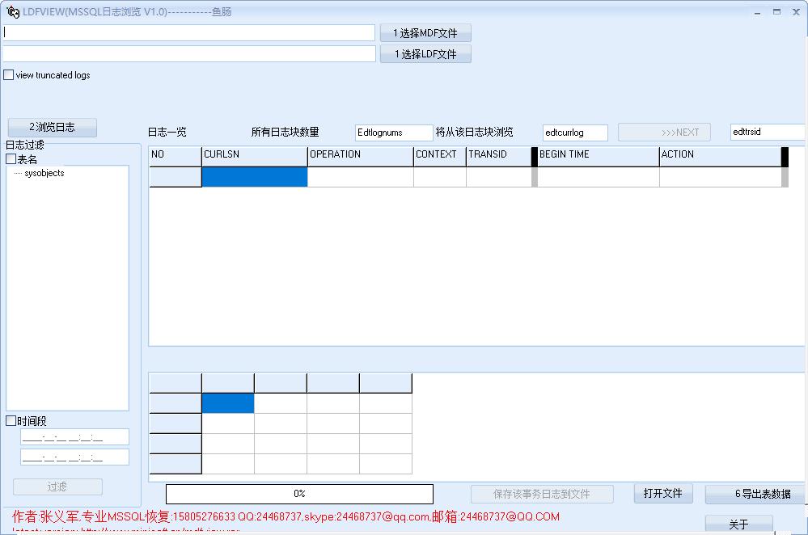Click the 0% progress bar
This screenshot has width=808, height=535.
coord(299,494)
